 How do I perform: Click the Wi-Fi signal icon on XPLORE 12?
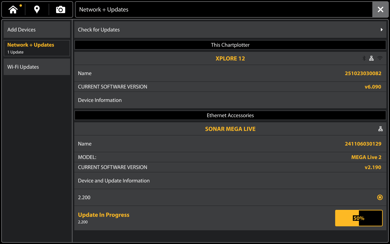coord(380,58)
